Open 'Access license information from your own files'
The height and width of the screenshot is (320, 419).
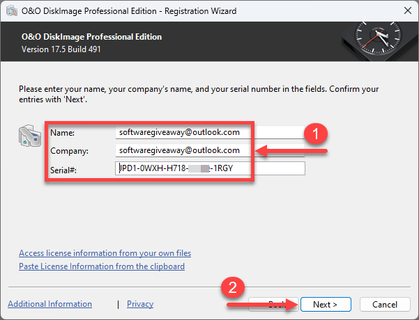coord(105,253)
